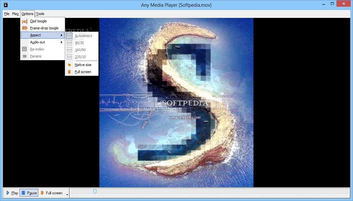Click the Params icon in Options menu
Image resolution: width=353 pixels, height=201 pixels.
(x=25, y=56)
